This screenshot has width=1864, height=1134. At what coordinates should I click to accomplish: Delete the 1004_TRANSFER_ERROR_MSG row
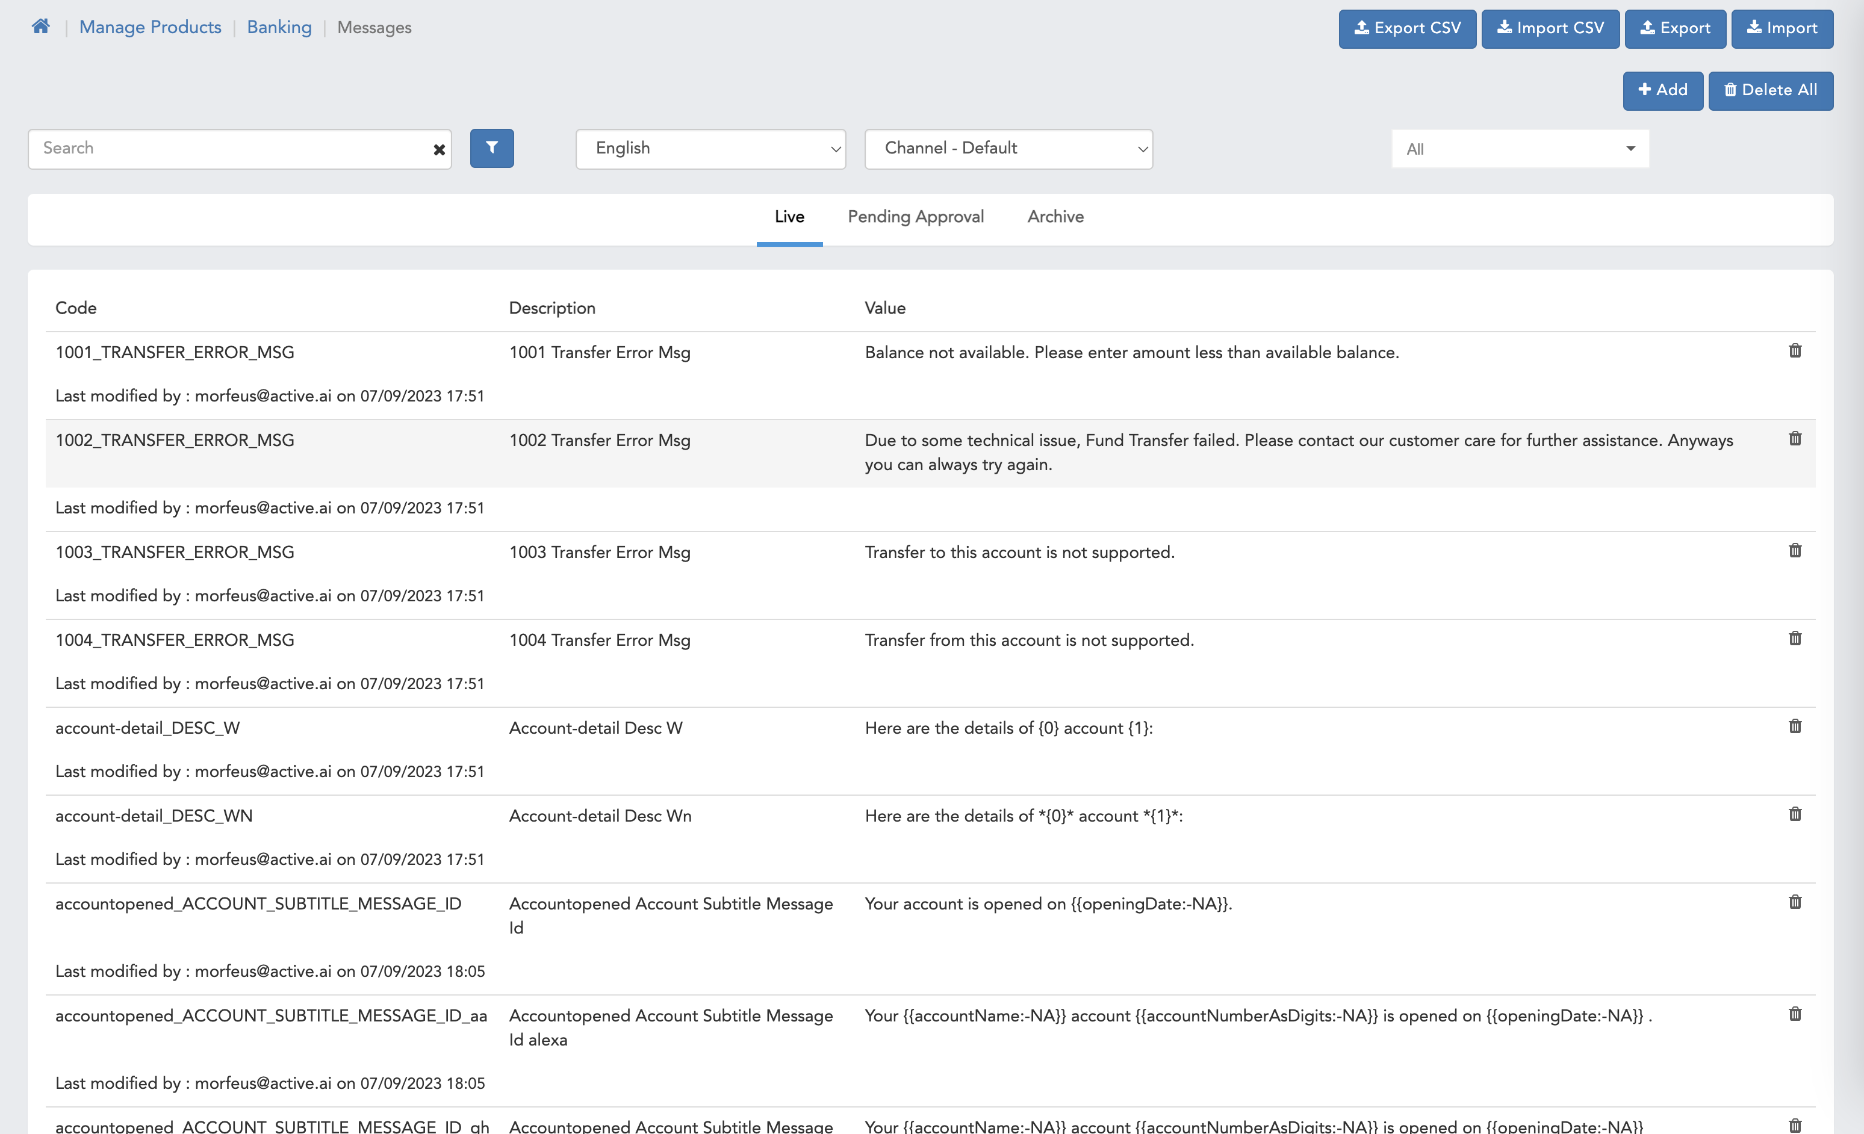[1795, 638]
